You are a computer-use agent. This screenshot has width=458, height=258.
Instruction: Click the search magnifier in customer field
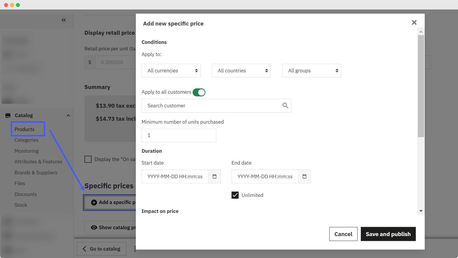click(285, 106)
